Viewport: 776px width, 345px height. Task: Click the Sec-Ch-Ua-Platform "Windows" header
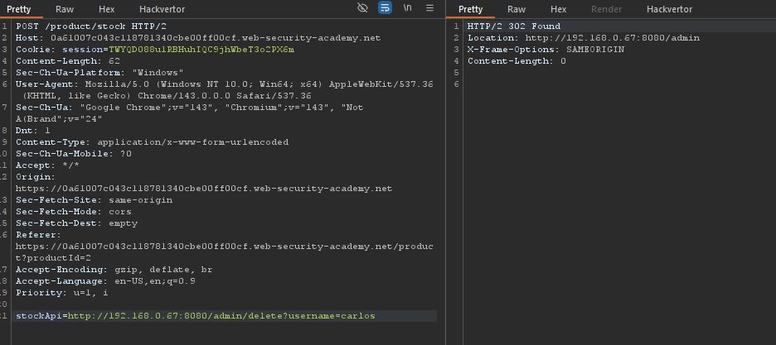(x=99, y=73)
